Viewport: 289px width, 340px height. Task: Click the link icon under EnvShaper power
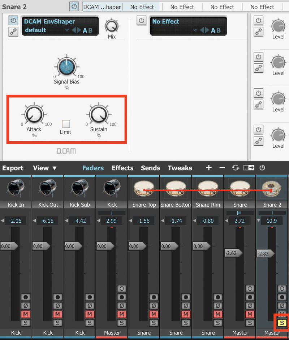coord(13,32)
